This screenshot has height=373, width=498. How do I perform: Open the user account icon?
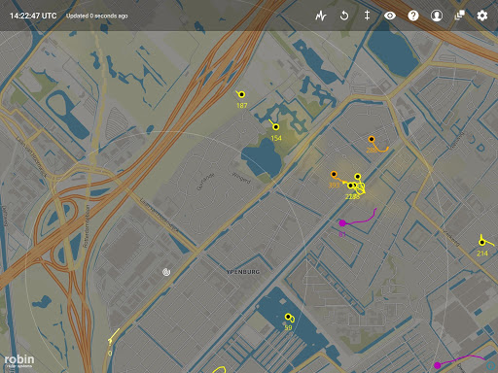[x=437, y=16]
